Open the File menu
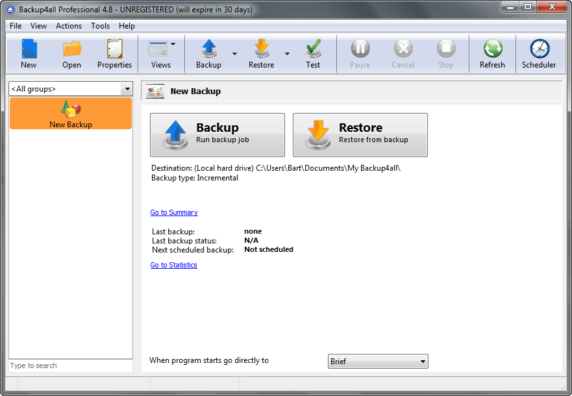Image resolution: width=572 pixels, height=396 pixels. tap(16, 26)
